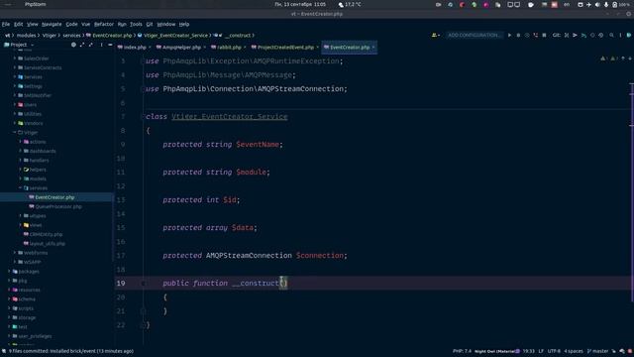Close the EventCreator.php tab
634x357 pixels.
click(373, 48)
